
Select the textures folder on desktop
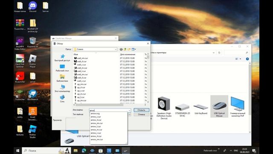pyautogui.click(x=20, y=130)
